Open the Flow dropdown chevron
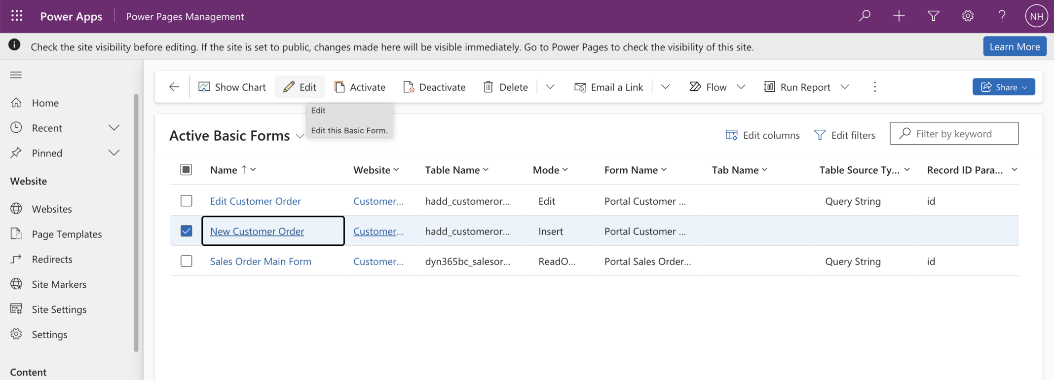 tap(741, 87)
